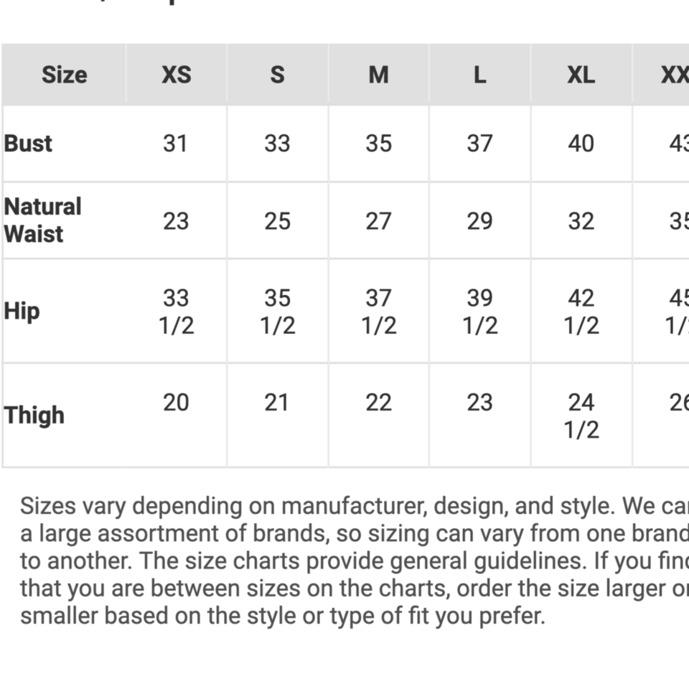Image resolution: width=689 pixels, height=689 pixels.
Task: Click the sizing disclaimer paragraph text
Action: coord(344,561)
